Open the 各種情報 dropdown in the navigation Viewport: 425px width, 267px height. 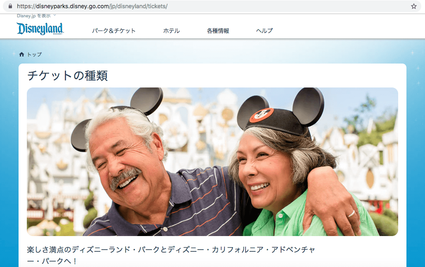point(218,30)
